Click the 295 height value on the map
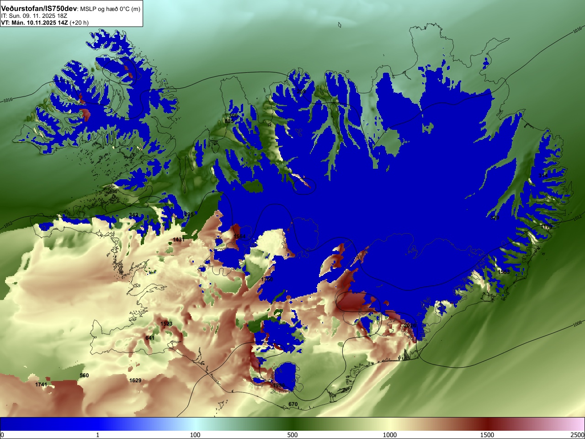The width and height of the screenshot is (585, 439). point(189,214)
